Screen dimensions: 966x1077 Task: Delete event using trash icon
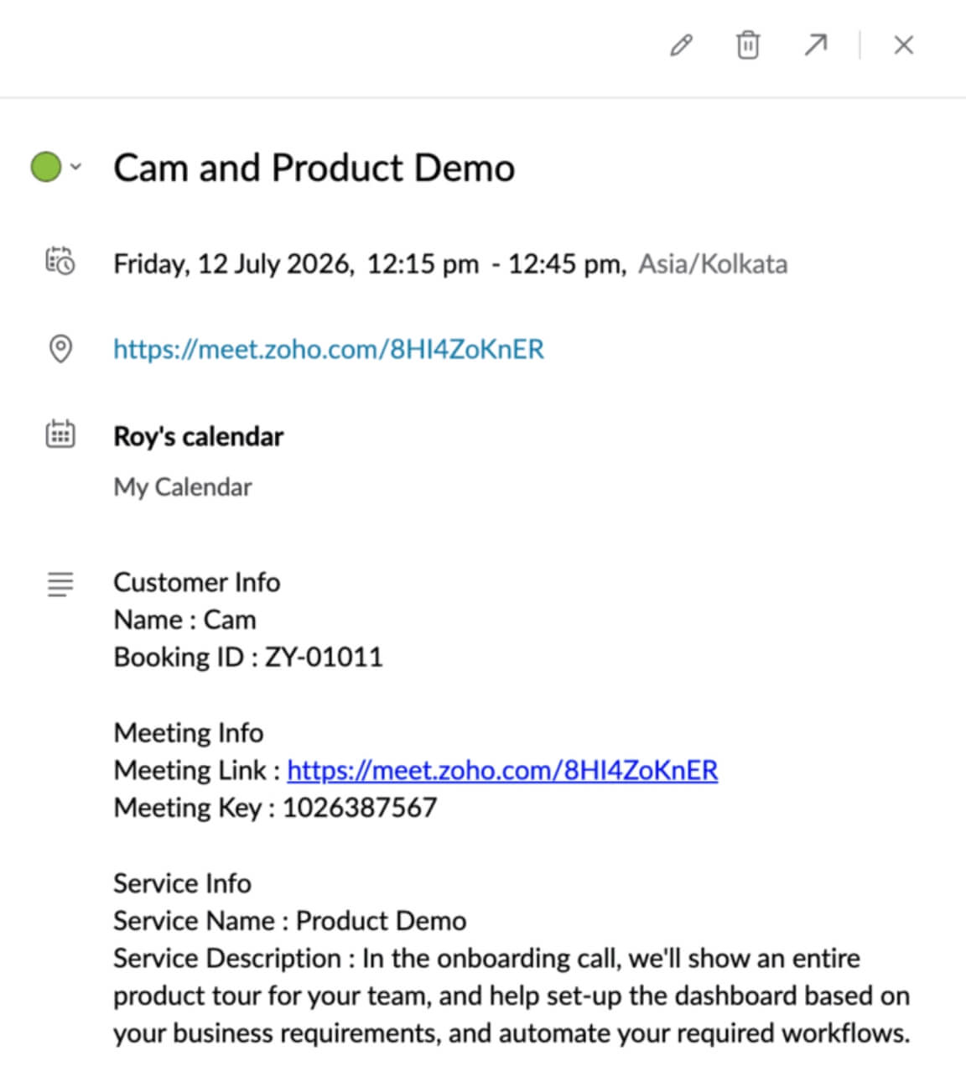[748, 45]
